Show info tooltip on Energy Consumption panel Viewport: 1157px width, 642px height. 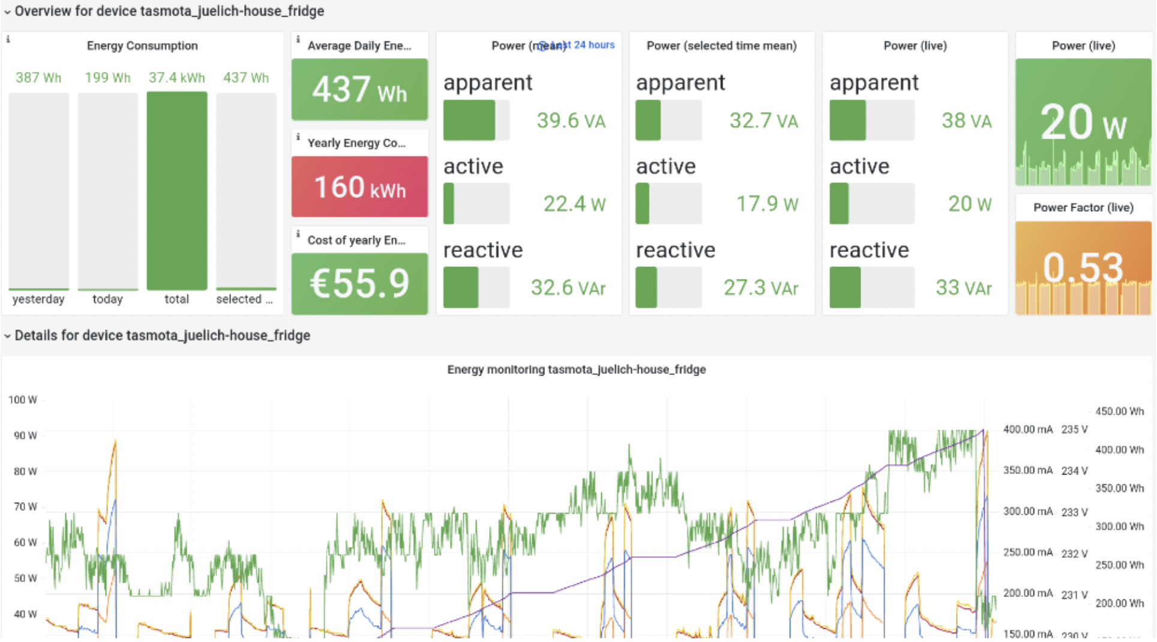click(8, 39)
